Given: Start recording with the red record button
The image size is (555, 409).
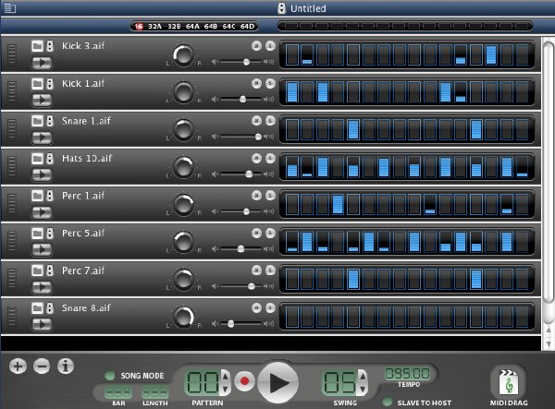Looking at the screenshot, I should coord(244,381).
